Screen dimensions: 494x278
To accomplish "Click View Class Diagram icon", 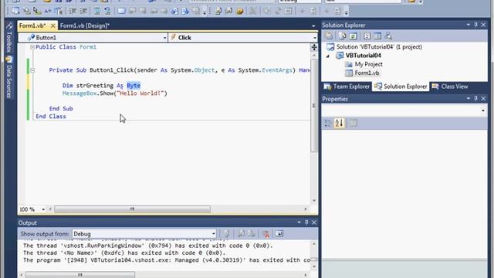I will tap(388, 36).
